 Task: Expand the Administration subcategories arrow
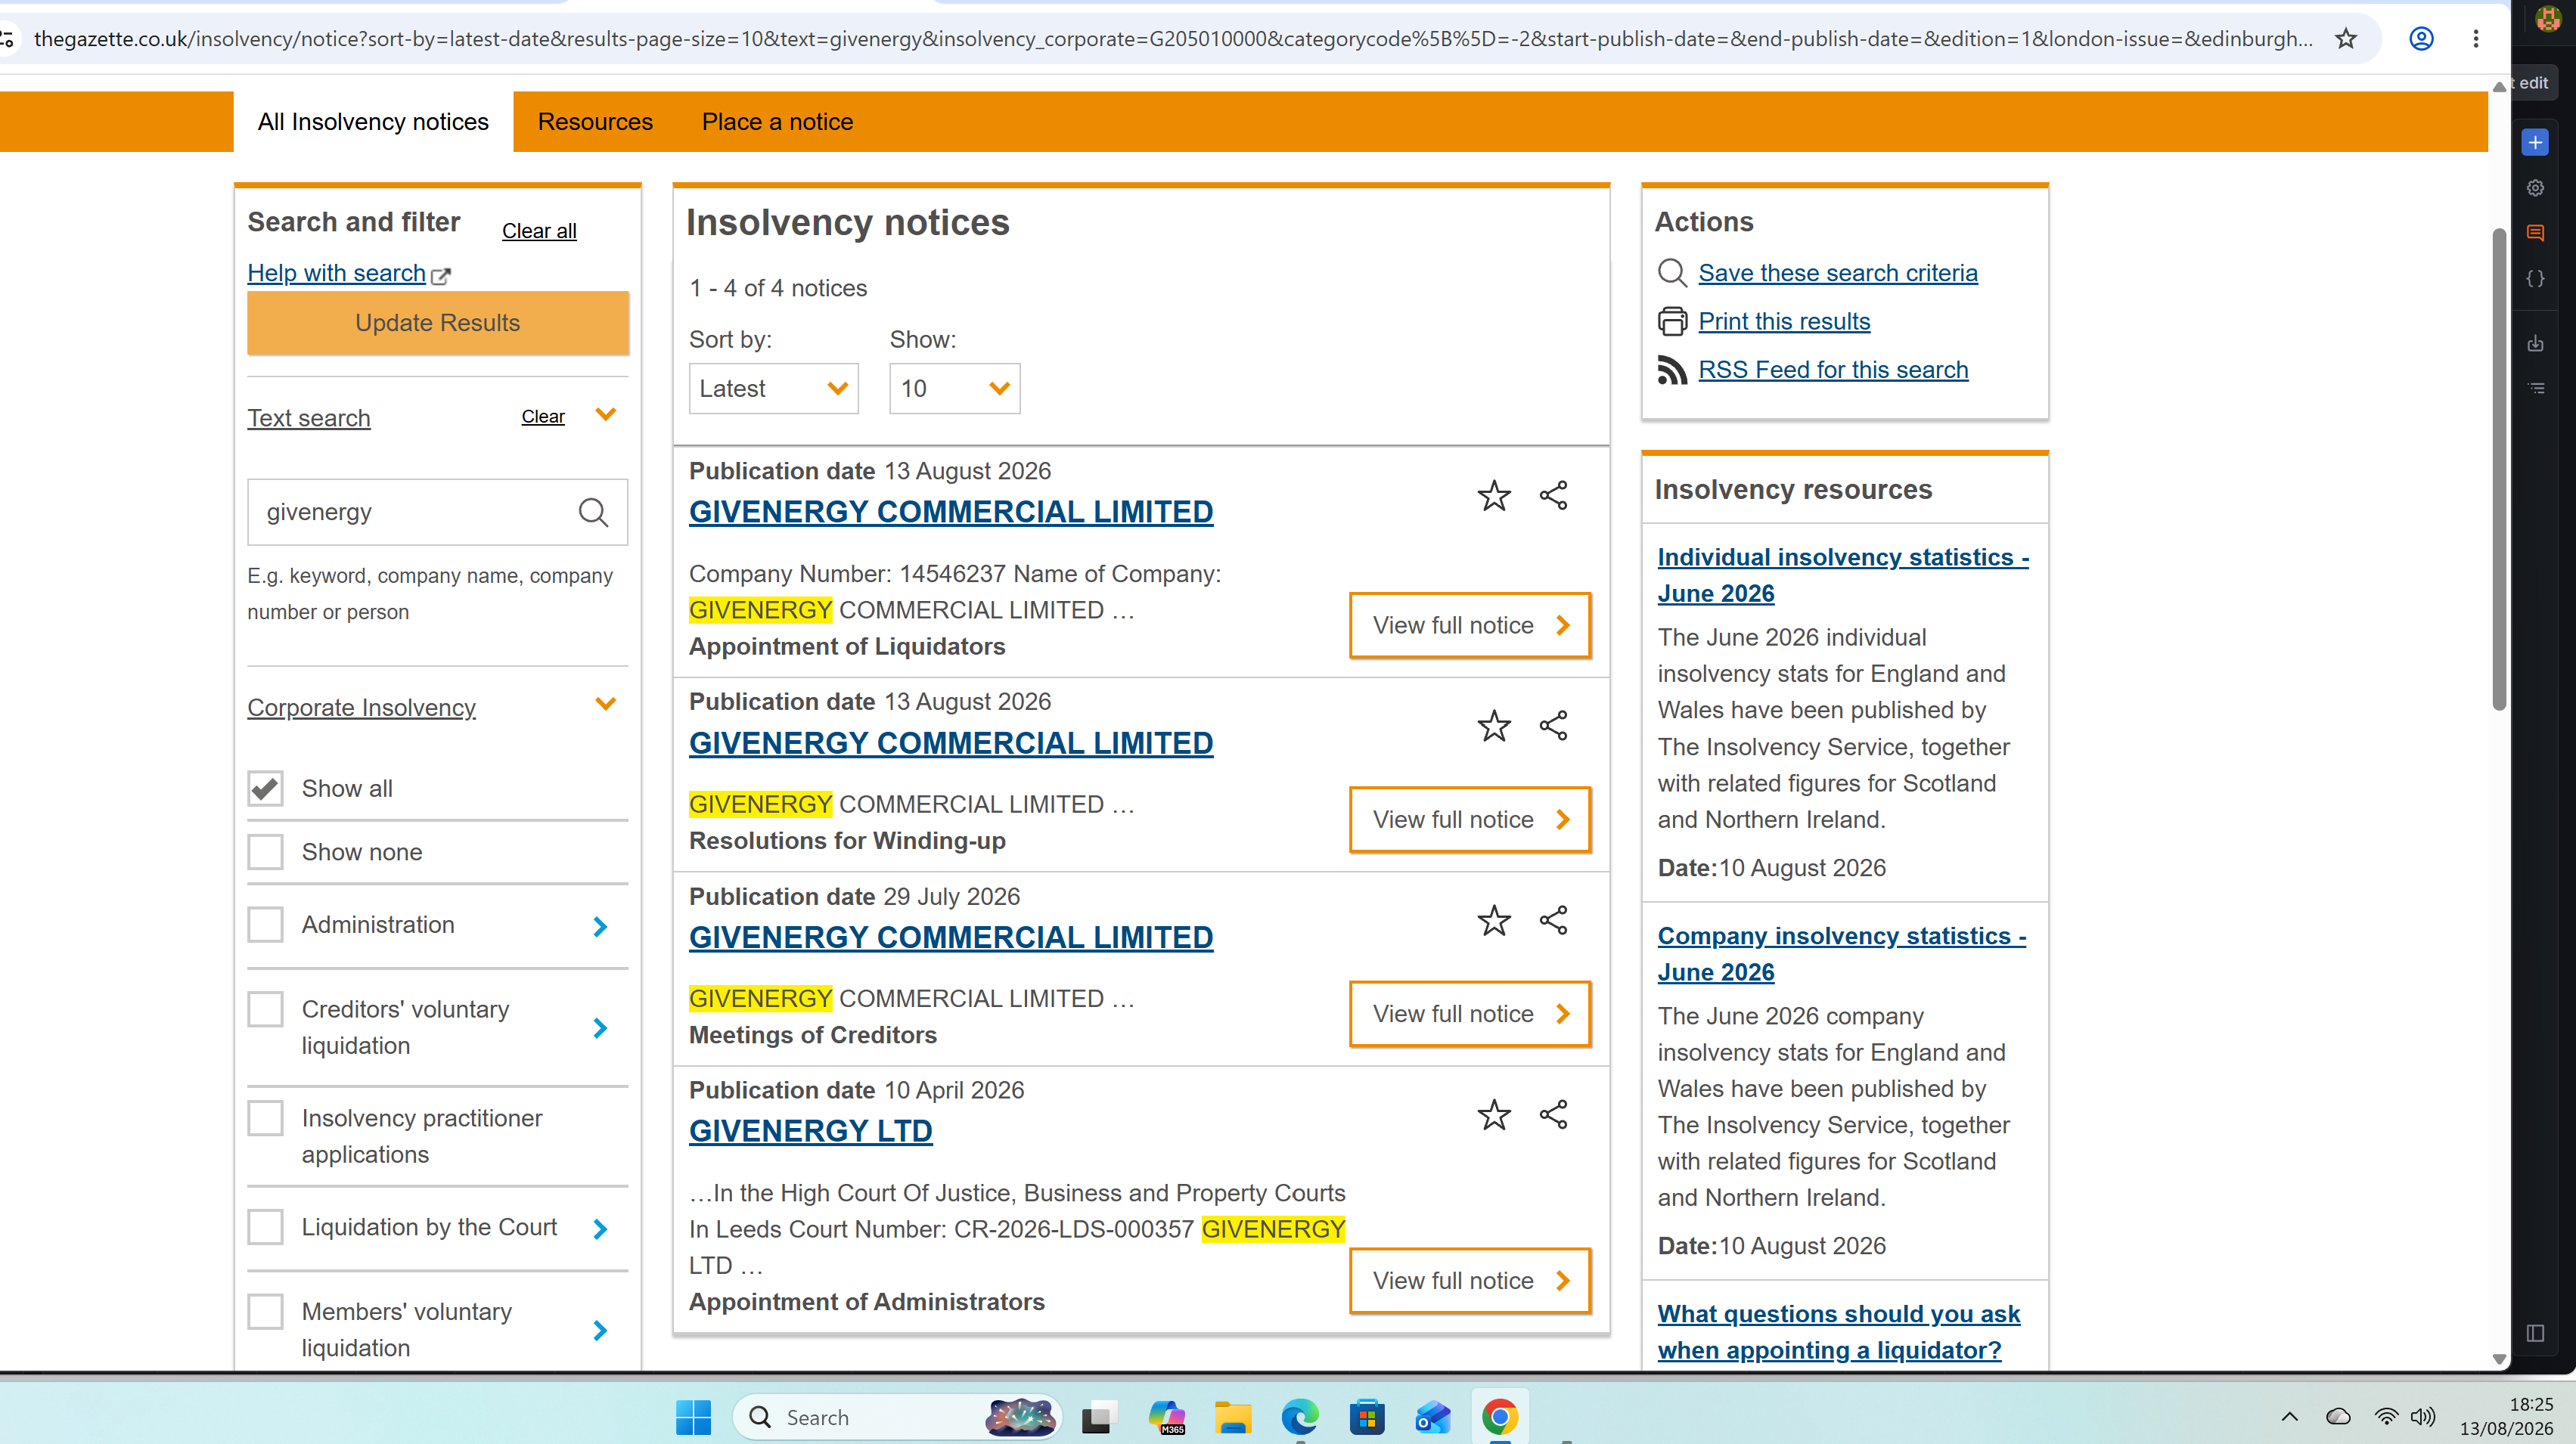click(x=600, y=926)
